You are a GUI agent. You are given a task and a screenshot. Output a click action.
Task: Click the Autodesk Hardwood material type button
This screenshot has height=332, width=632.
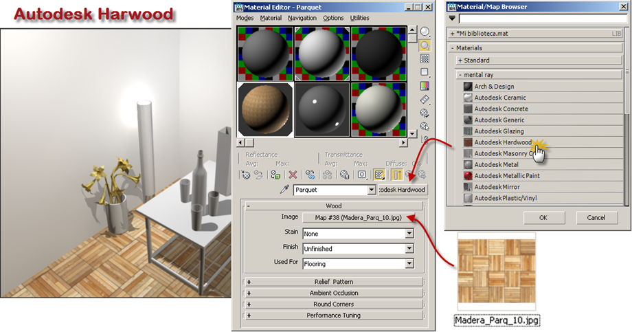403,190
